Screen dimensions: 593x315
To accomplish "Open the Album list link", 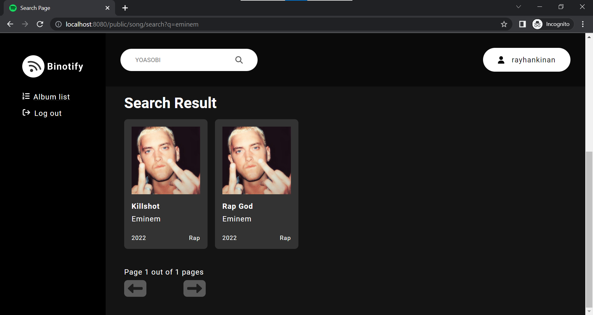I will (x=52, y=97).
